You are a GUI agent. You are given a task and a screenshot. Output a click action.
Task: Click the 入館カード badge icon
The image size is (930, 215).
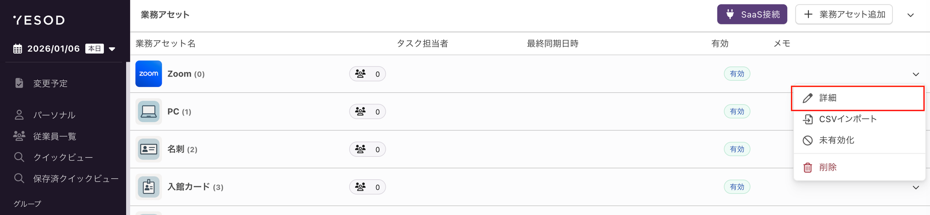[x=148, y=187]
